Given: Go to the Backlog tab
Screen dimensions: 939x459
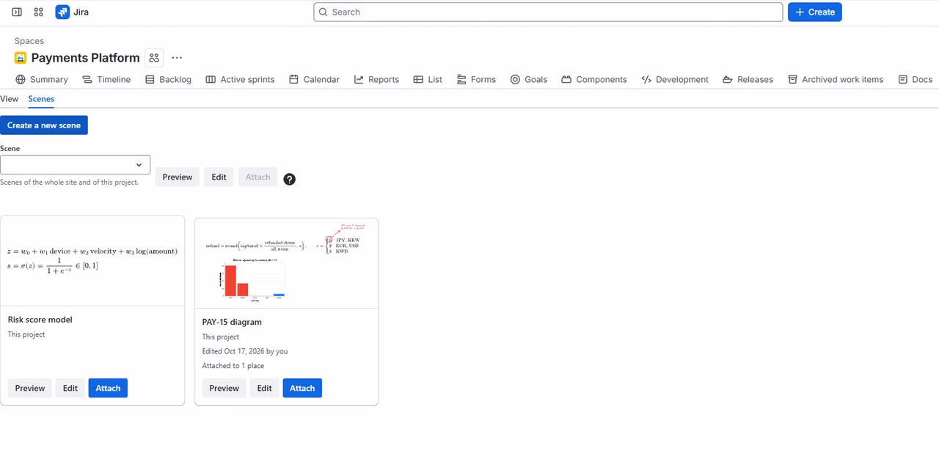Looking at the screenshot, I should pyautogui.click(x=168, y=79).
